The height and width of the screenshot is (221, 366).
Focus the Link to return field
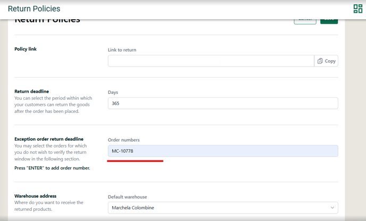pos(211,61)
